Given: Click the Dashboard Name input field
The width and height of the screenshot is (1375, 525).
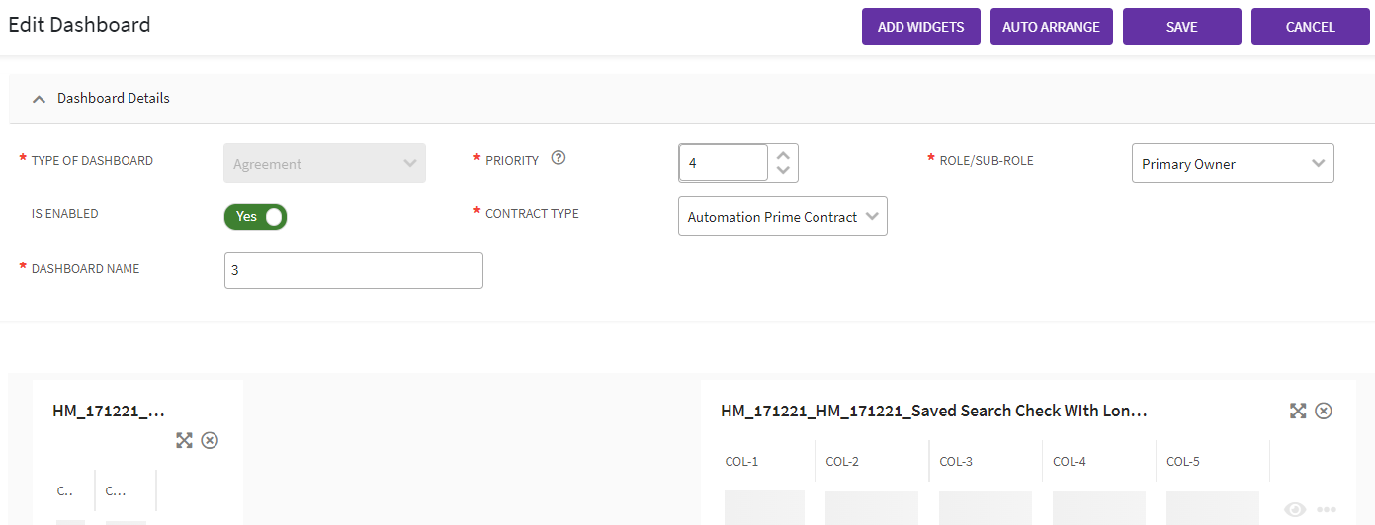Looking at the screenshot, I should (354, 270).
